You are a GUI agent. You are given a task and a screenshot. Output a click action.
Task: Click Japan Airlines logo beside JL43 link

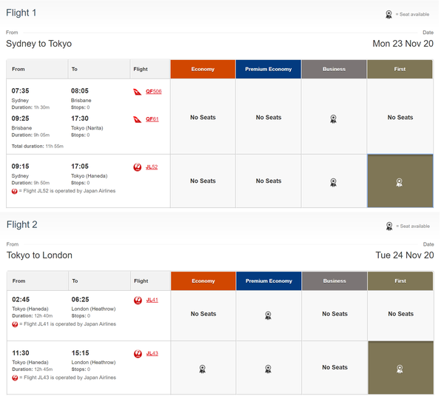coord(138,354)
